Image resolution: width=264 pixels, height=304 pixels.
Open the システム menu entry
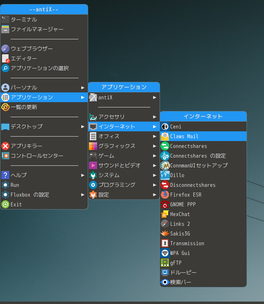pos(124,175)
